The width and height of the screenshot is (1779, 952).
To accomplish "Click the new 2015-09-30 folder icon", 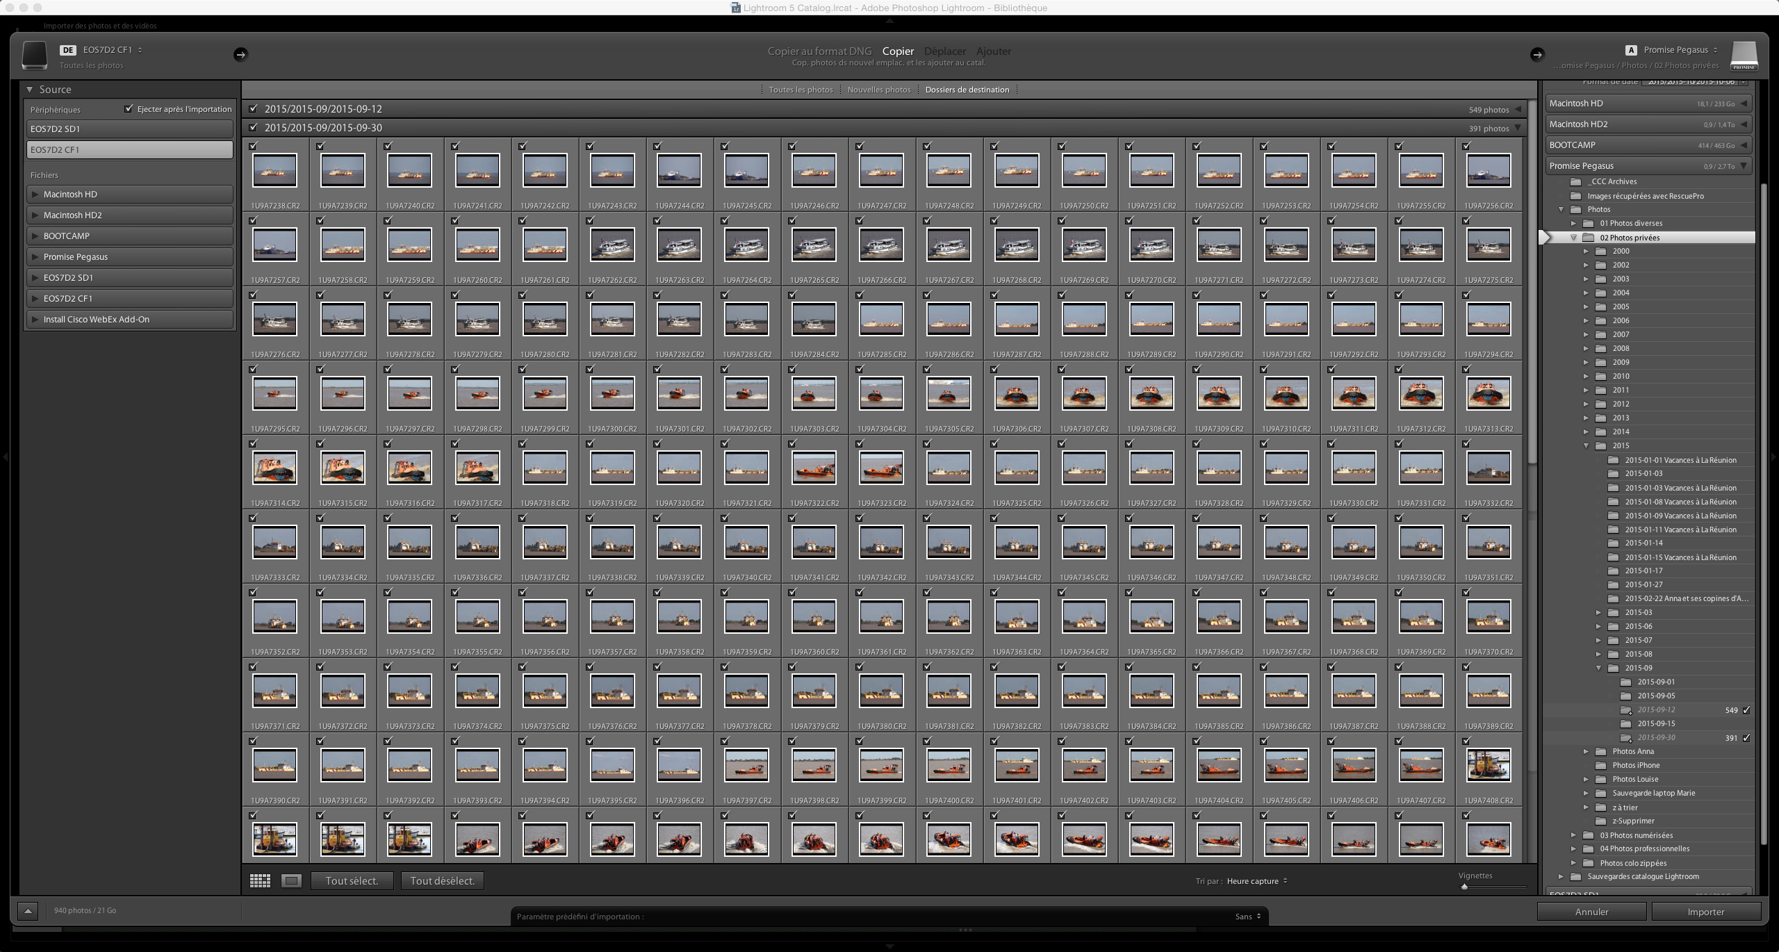I will (1626, 738).
